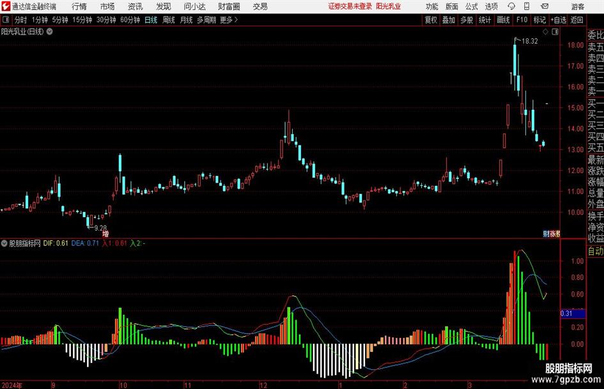The width and height of the screenshot is (604, 389).
Task: Click the 2024年 label on the time axis
Action: [12, 385]
